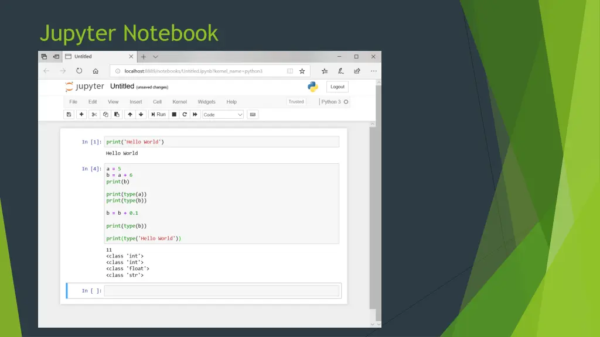Open the browser settings and more menu
The height and width of the screenshot is (337, 600).
point(373,71)
